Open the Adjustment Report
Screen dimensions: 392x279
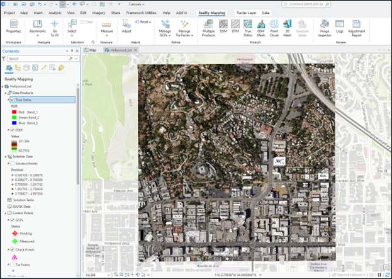[x=356, y=28]
